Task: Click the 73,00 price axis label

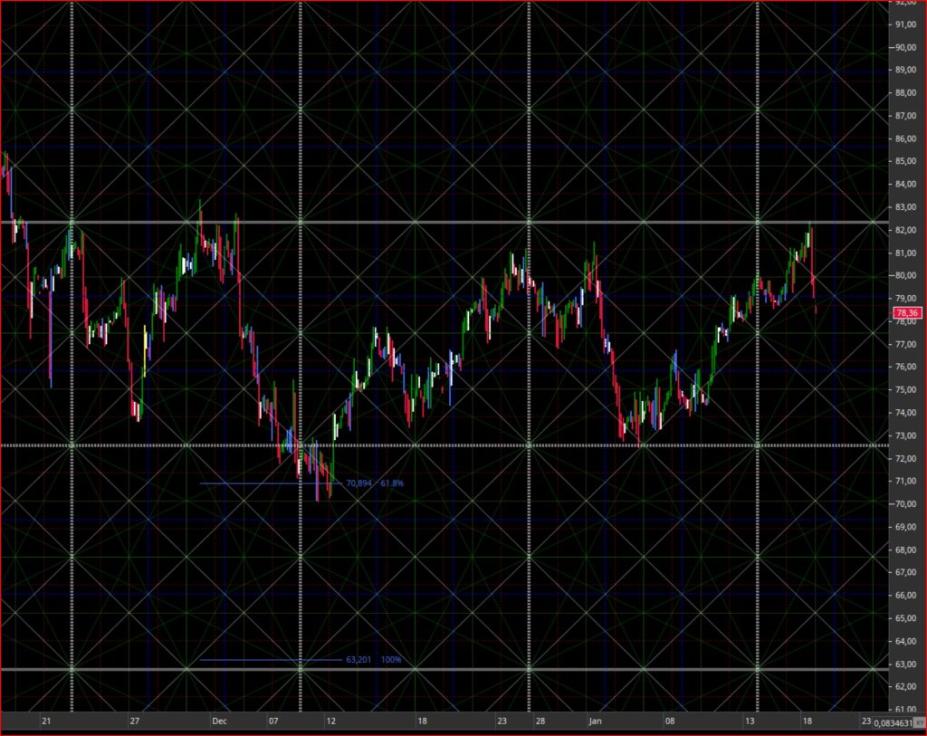Action: [906, 435]
